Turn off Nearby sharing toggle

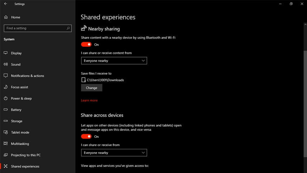(86, 45)
